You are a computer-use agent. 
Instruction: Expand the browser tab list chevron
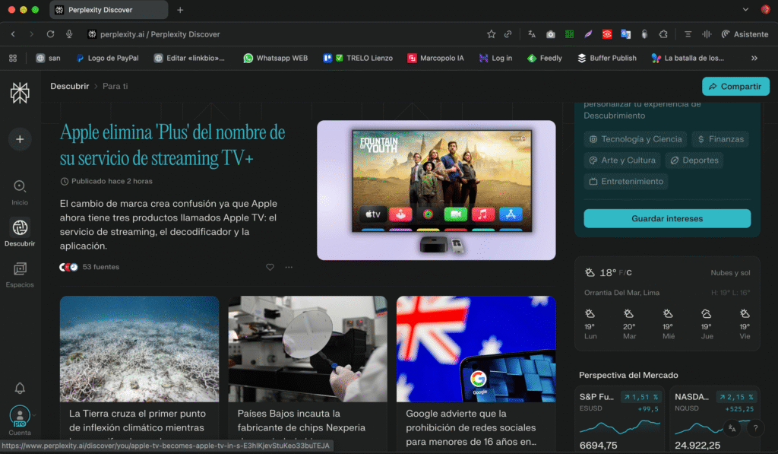pyautogui.click(x=745, y=10)
